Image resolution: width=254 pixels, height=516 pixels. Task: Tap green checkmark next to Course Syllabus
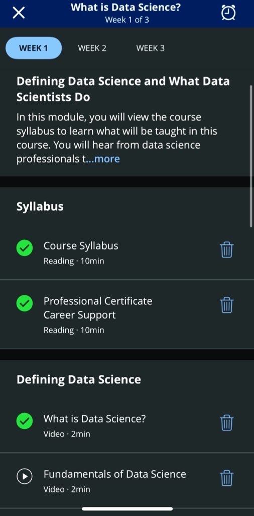coord(25,248)
